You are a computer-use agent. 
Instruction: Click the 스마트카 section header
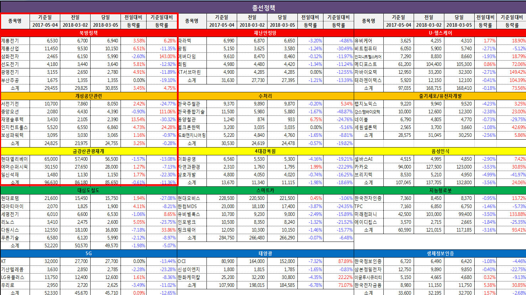click(266, 190)
